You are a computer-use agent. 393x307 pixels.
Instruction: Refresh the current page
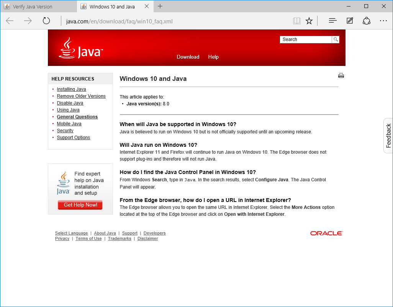click(46, 21)
